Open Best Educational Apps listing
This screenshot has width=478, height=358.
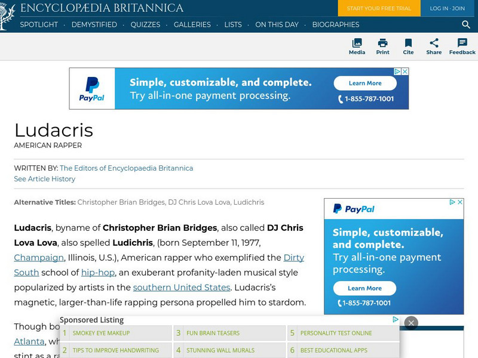344,350
